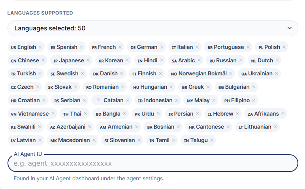Viewport: 305px width, 189px height.
Task: Delete the Portuguese language tag
Action: (x=248, y=47)
